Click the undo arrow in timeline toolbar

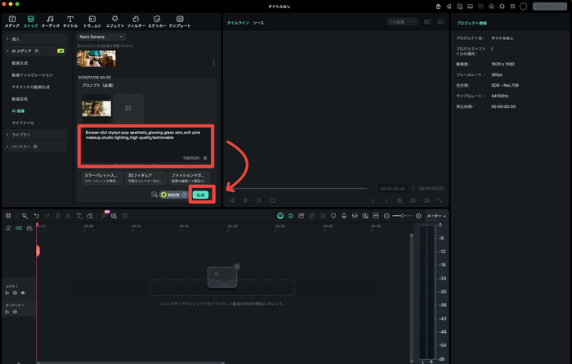pos(36,215)
